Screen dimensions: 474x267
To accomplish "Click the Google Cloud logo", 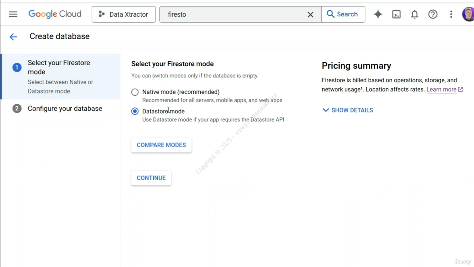I will [55, 14].
